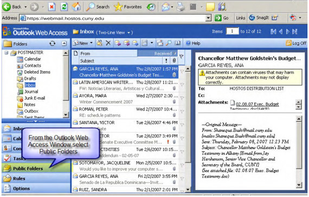The height and width of the screenshot is (197, 309).
Task: Open the 02.08.07 Exec. Budget attachment
Action: pos(257,104)
